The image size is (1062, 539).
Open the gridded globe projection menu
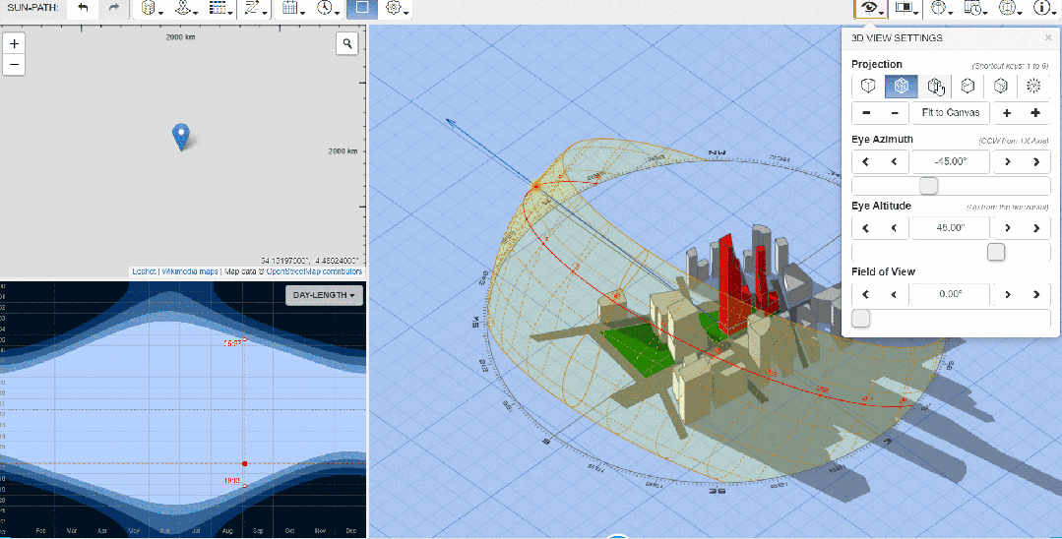[x=1010, y=8]
